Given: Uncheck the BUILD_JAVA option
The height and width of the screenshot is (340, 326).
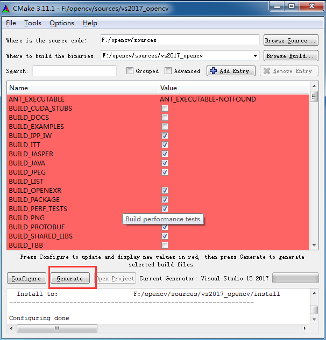Looking at the screenshot, I should (x=165, y=163).
